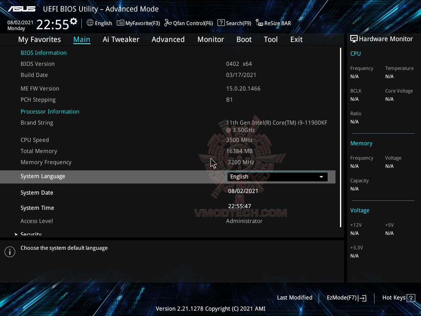
Task: Click the Hot Keys question mark icon
Action: pyautogui.click(x=411, y=298)
